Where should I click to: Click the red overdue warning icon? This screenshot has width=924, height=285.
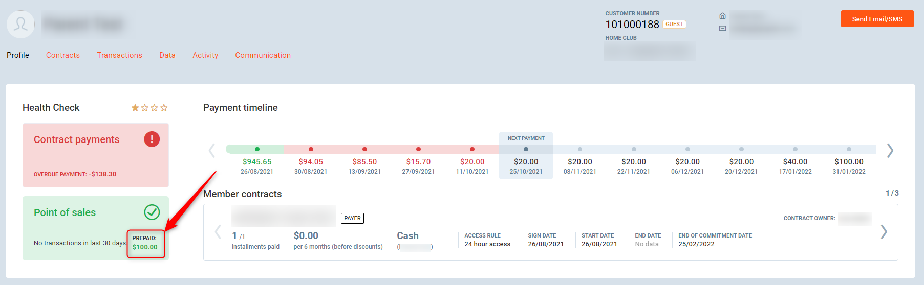152,139
